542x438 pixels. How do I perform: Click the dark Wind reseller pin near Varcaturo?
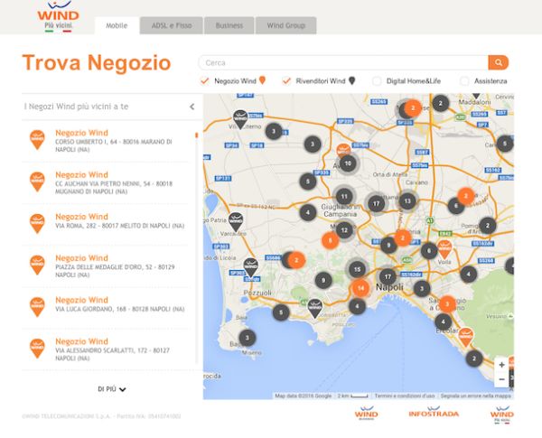[x=235, y=221]
